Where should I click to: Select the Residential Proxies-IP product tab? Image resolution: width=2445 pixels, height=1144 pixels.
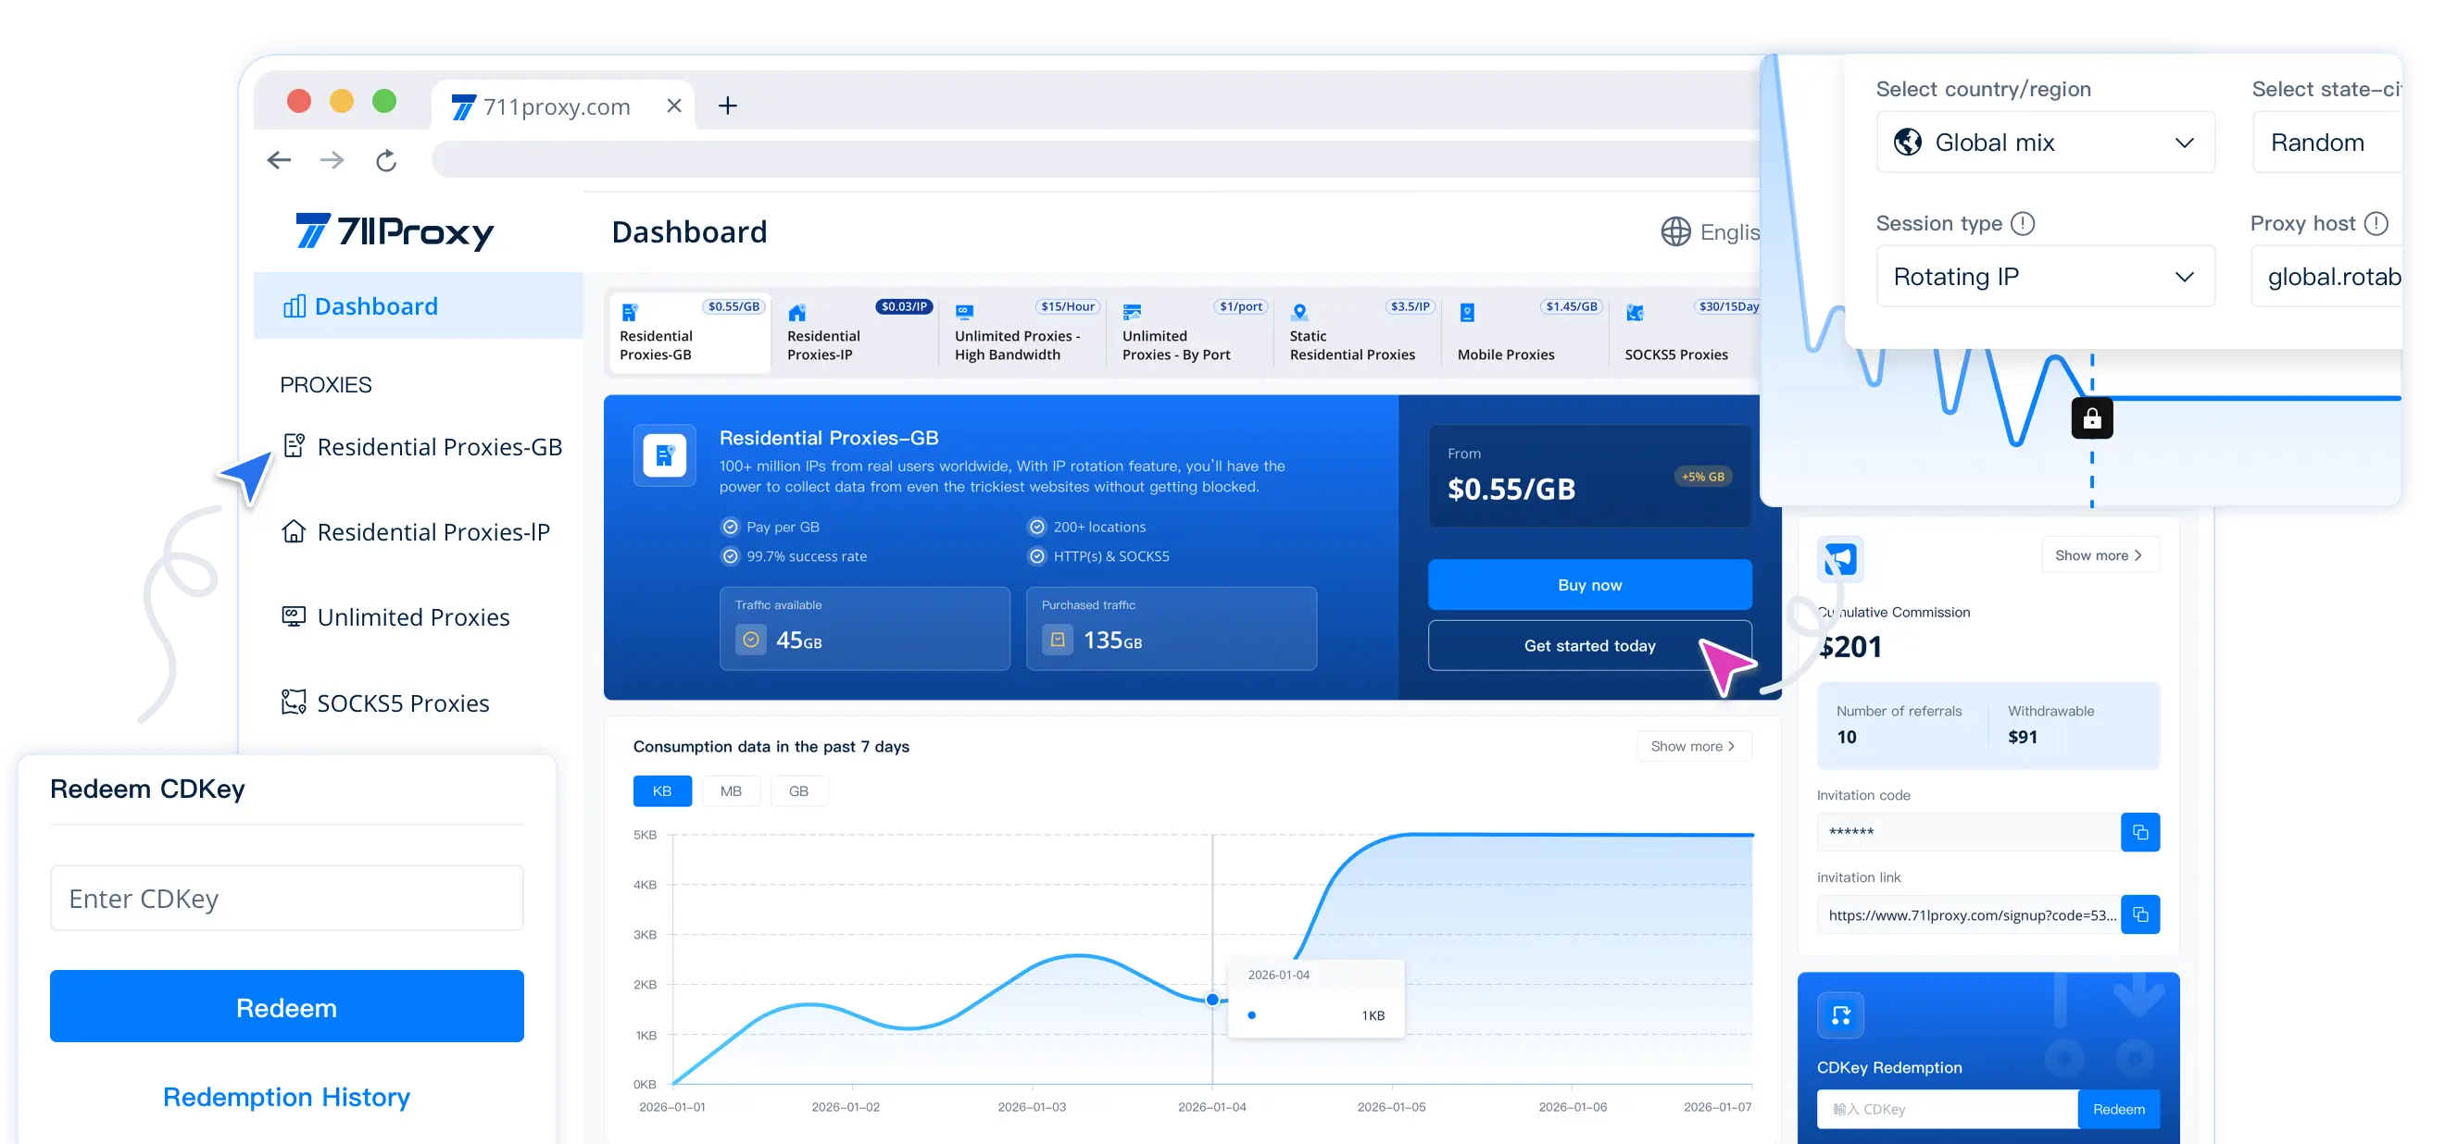click(x=856, y=332)
